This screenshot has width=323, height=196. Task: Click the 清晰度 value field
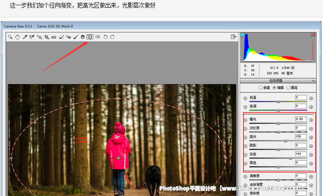pyautogui.click(x=301, y=176)
